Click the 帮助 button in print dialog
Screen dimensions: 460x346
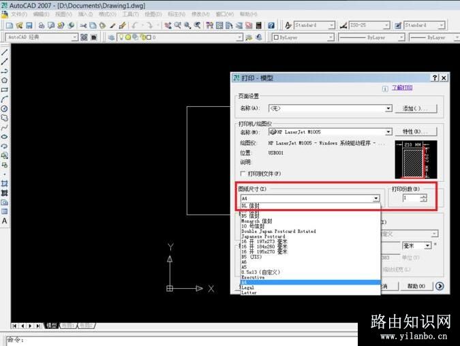point(416,286)
